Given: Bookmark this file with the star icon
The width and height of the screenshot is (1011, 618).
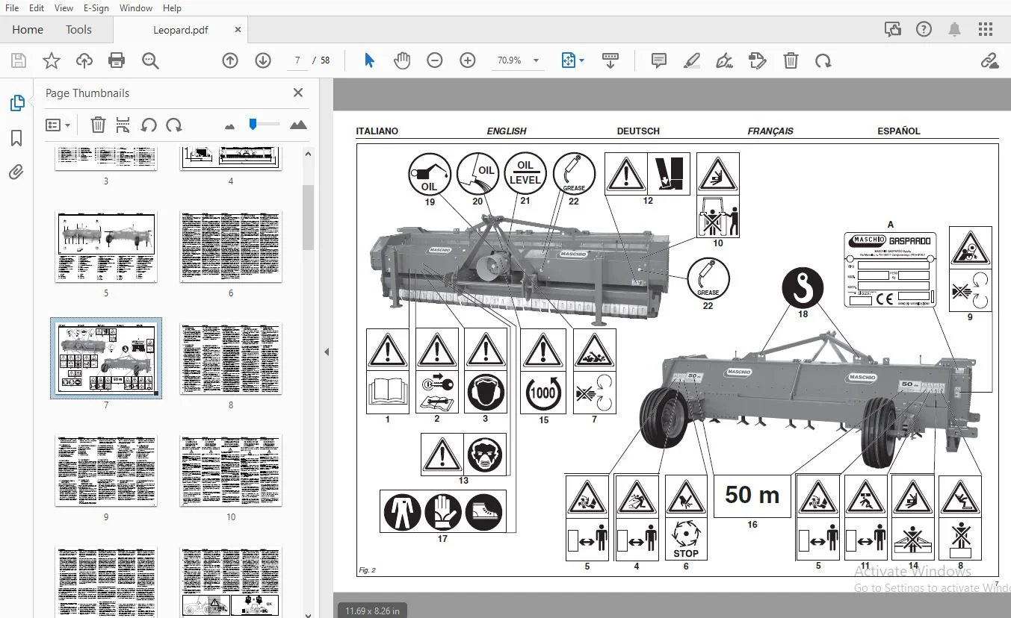Looking at the screenshot, I should coord(51,60).
